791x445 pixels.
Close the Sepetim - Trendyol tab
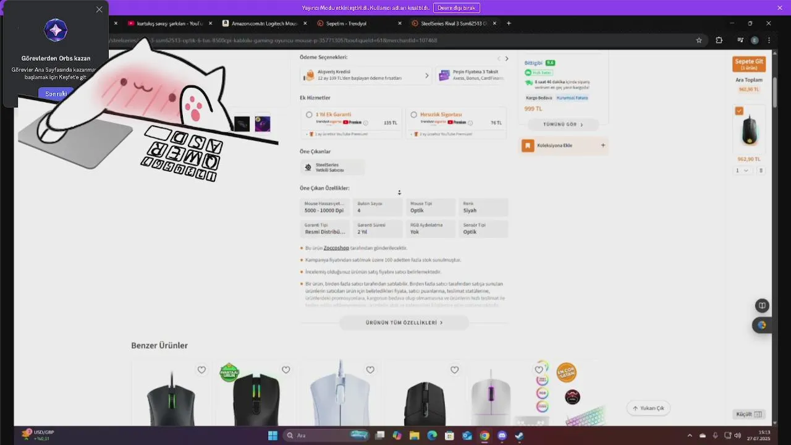(x=399, y=23)
